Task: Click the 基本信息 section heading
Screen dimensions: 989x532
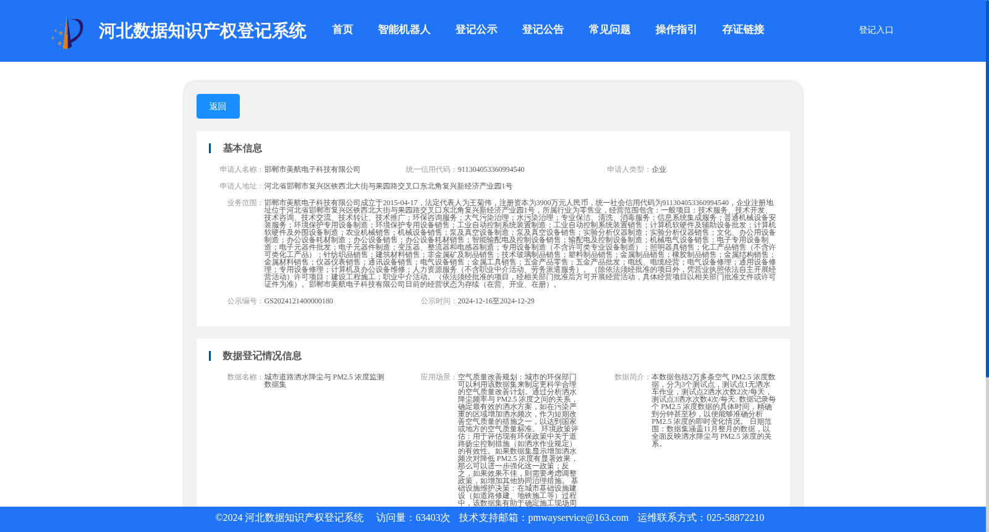Action: point(242,148)
